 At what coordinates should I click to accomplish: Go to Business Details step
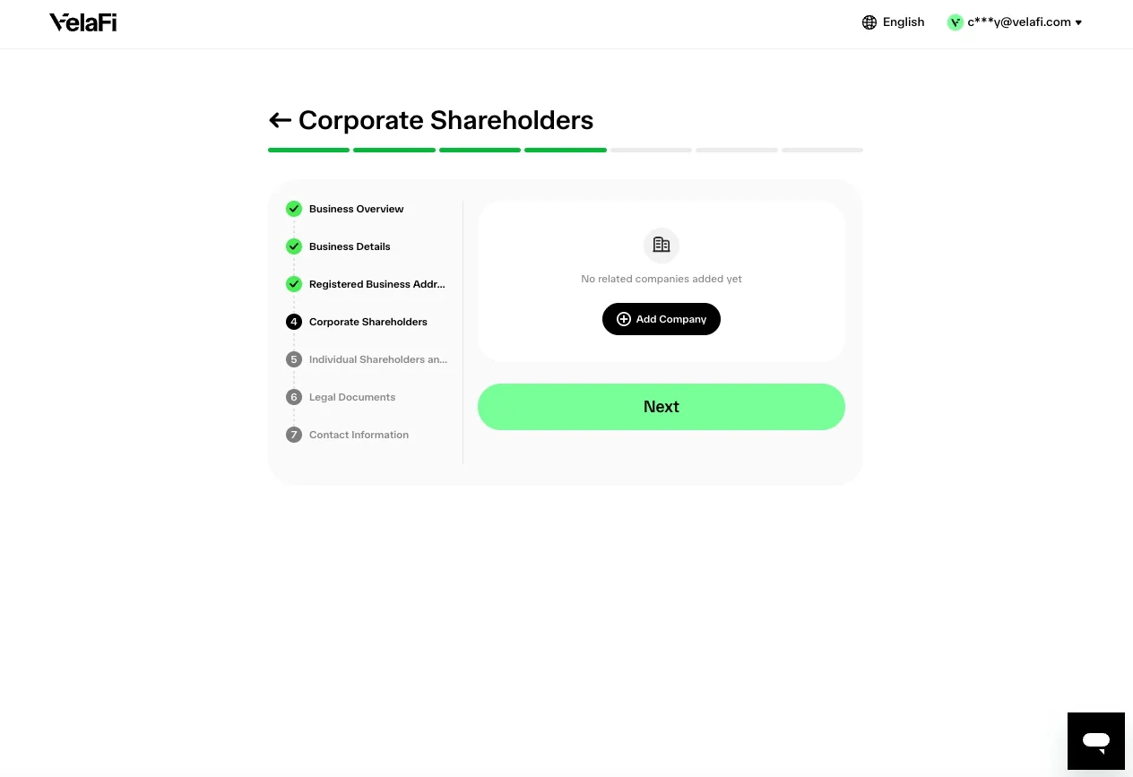coord(350,246)
